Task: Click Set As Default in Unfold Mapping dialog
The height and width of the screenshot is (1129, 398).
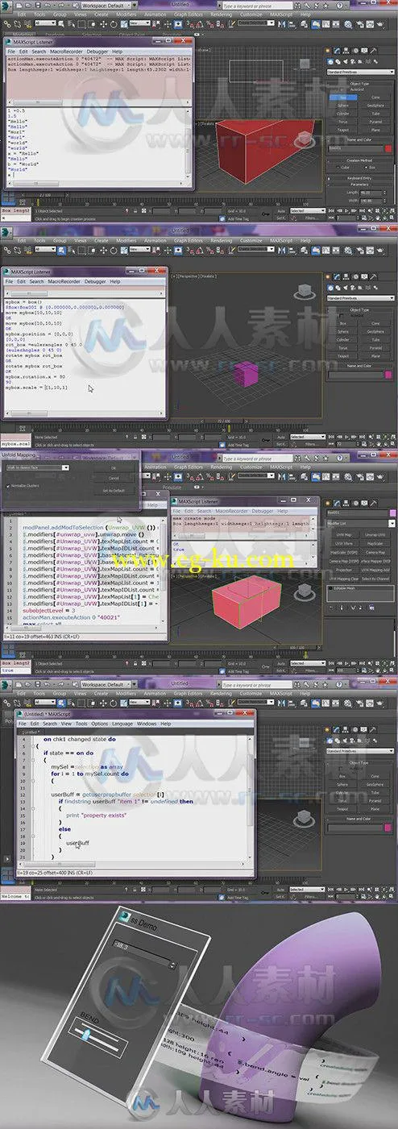Action: [113, 489]
